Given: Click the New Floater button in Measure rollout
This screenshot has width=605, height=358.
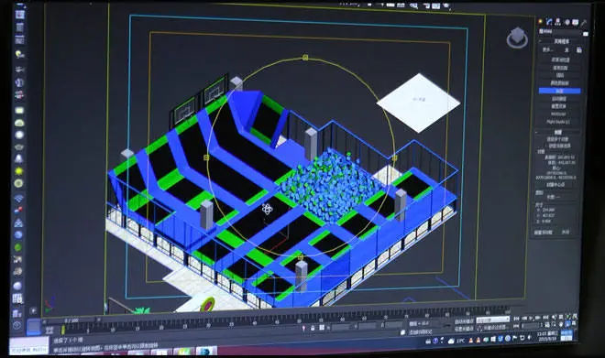Looking at the screenshot, I should [544, 233].
